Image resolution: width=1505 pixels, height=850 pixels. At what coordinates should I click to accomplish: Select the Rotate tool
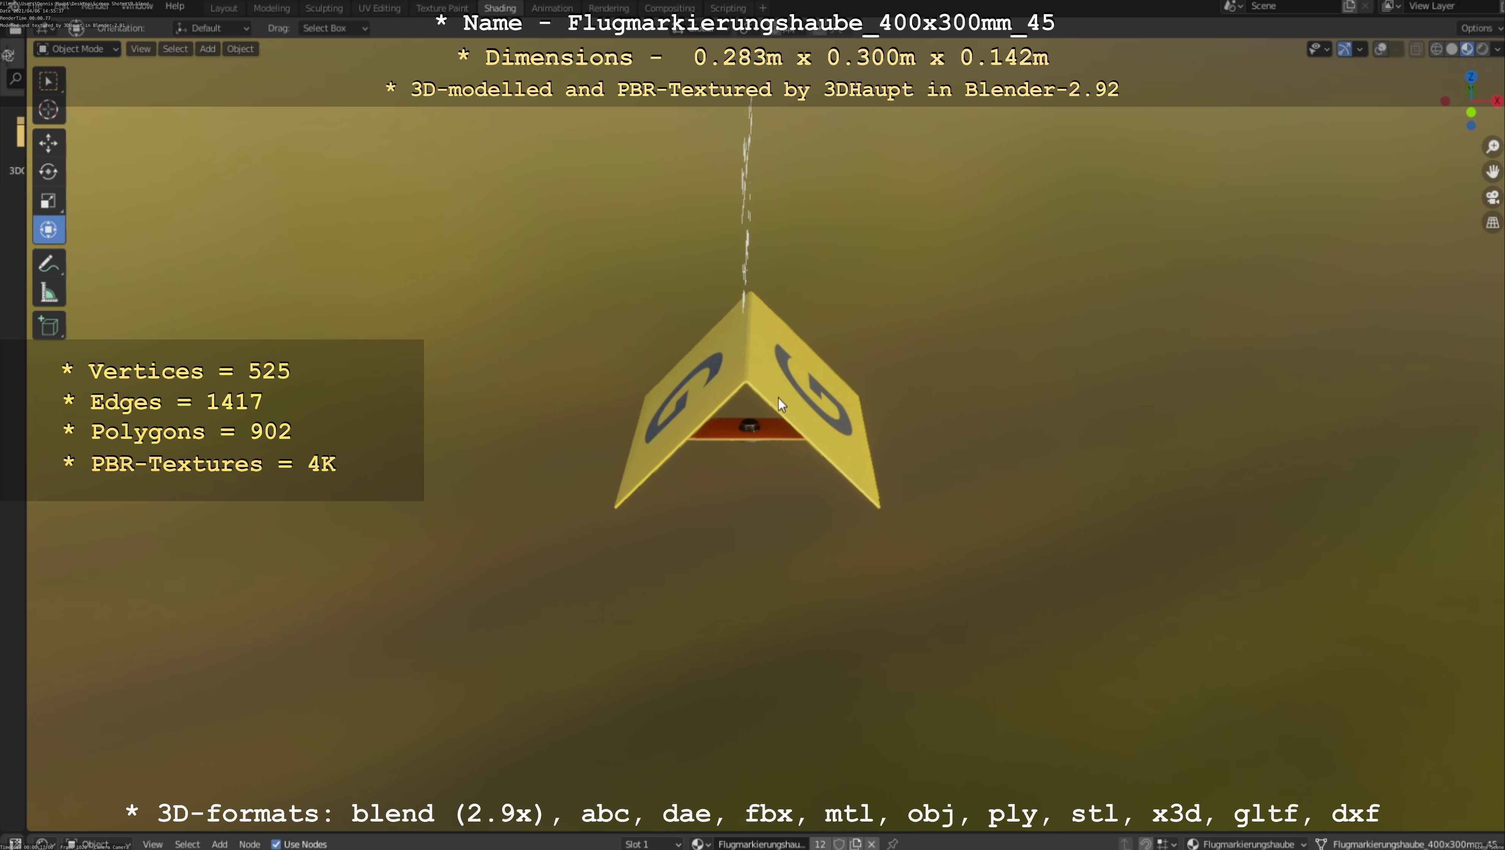(49, 172)
